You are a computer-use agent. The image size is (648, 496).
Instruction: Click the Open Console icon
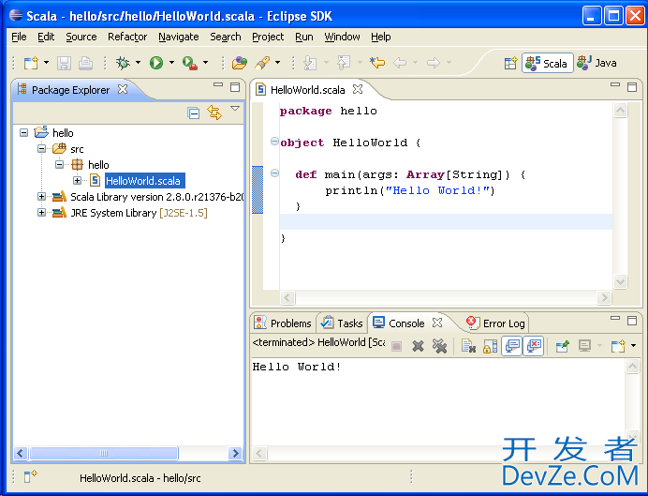[x=618, y=346]
